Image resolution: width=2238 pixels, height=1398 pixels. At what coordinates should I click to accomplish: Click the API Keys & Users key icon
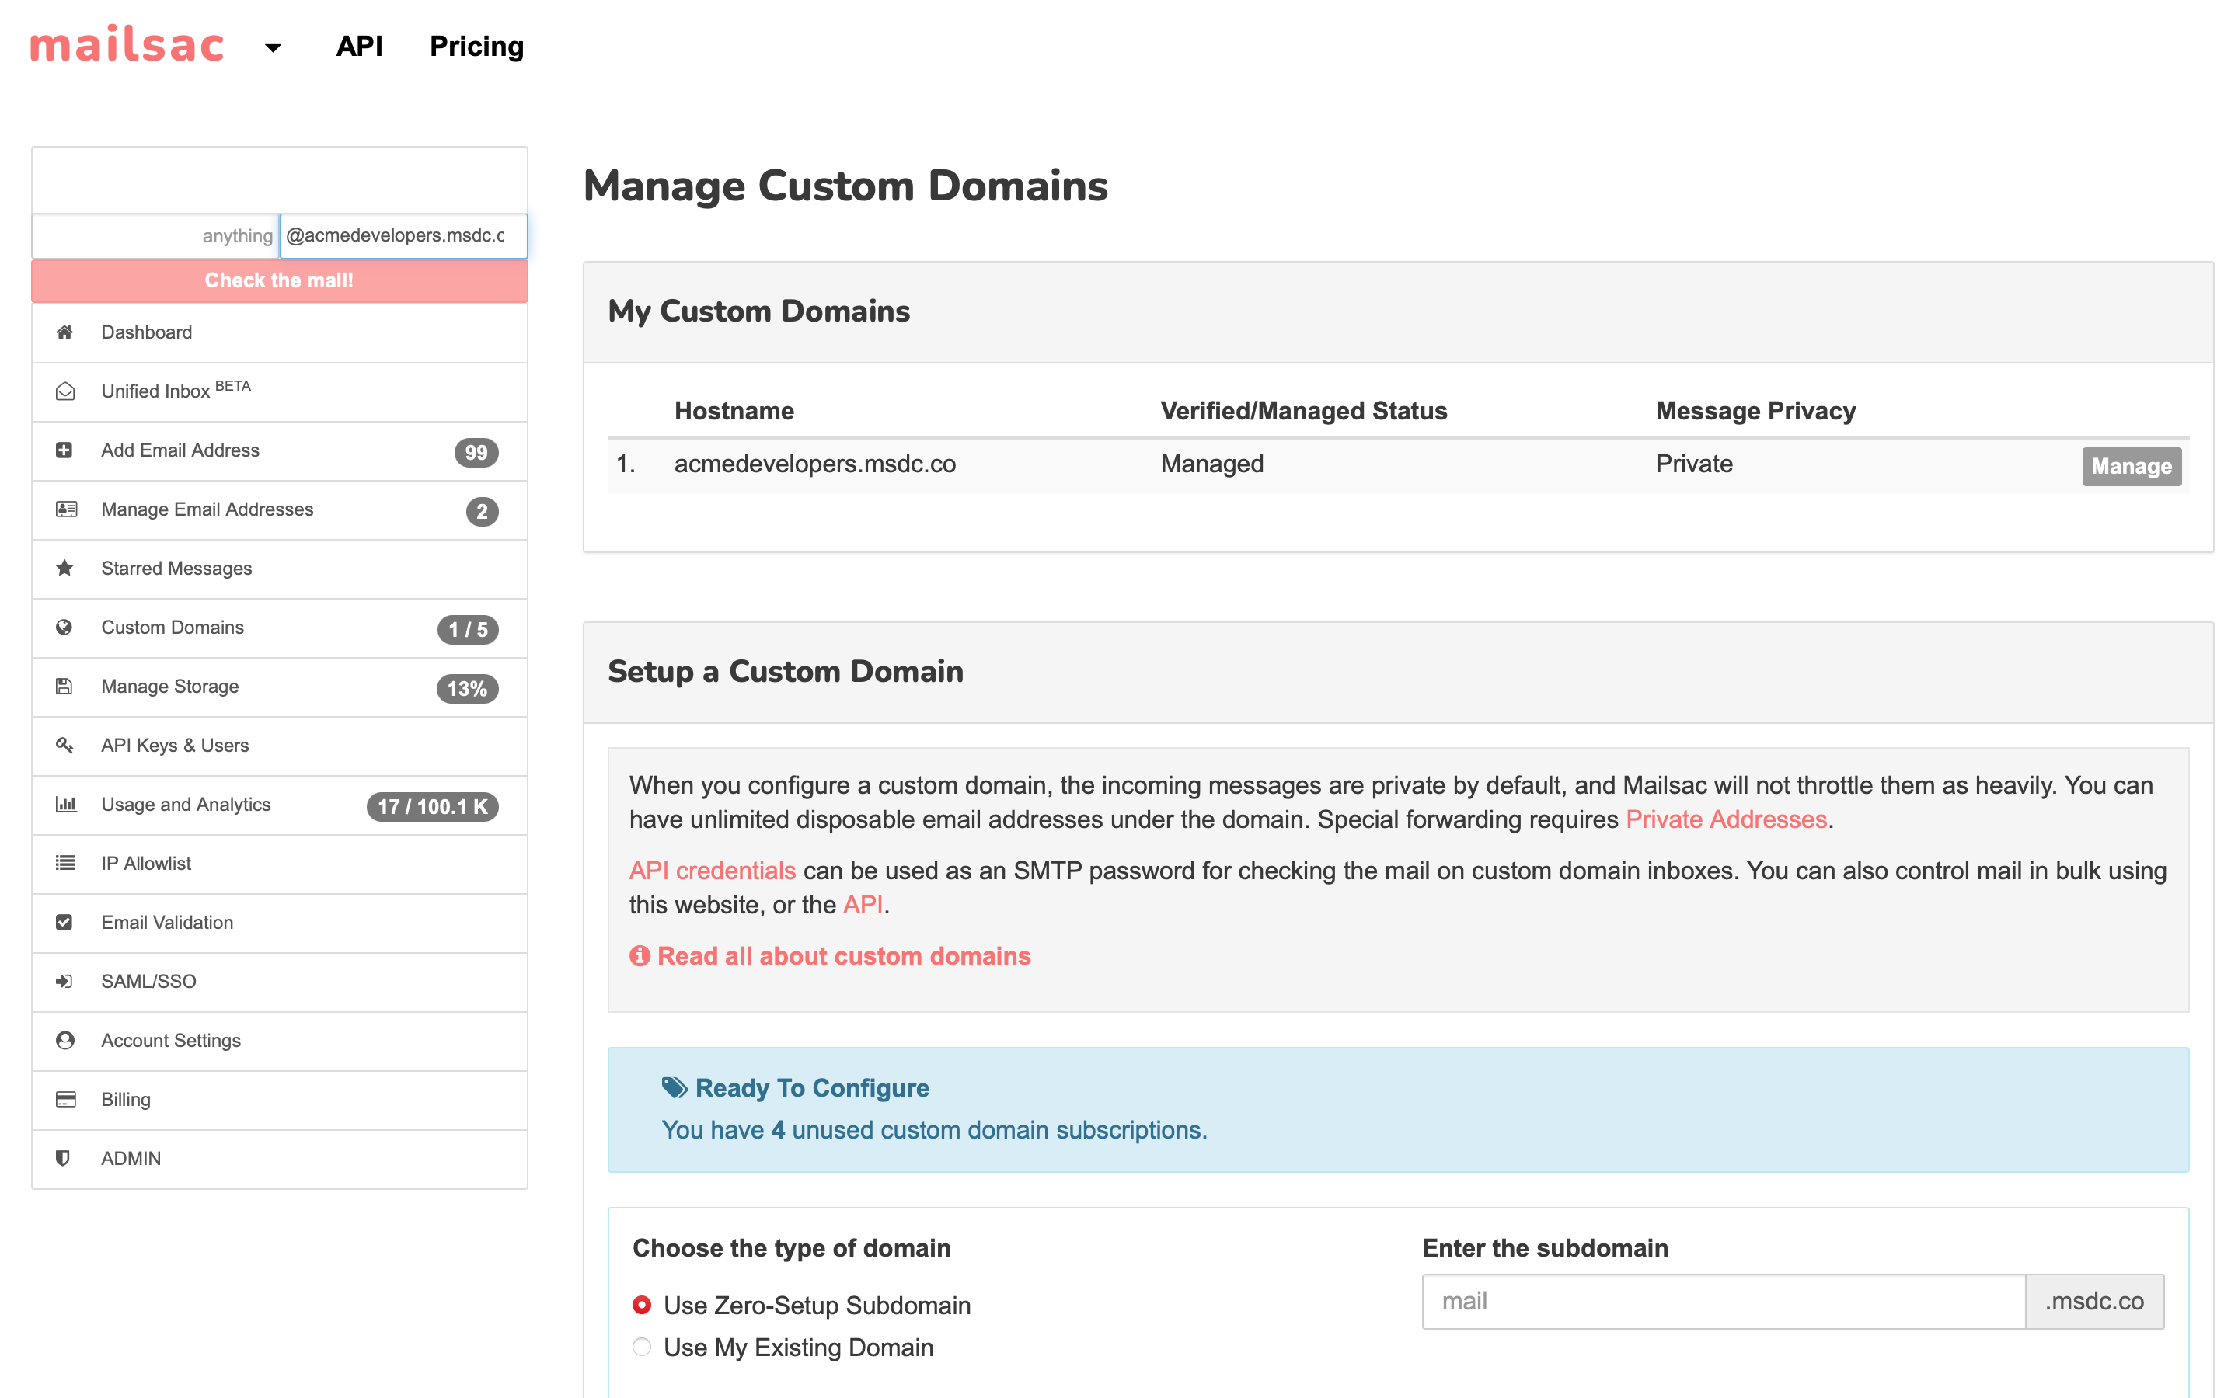[x=64, y=746]
